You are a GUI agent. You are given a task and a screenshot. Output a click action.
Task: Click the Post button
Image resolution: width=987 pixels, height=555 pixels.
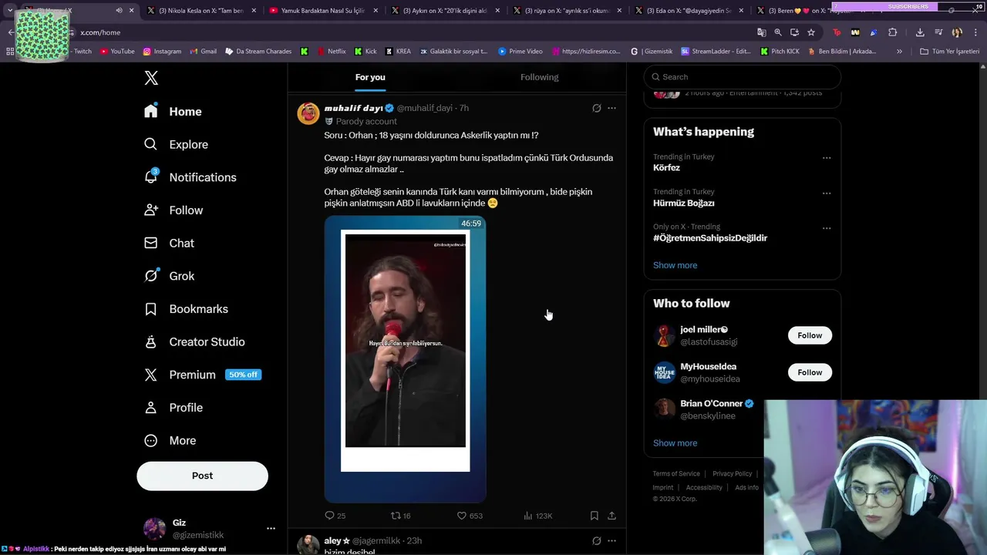click(202, 476)
